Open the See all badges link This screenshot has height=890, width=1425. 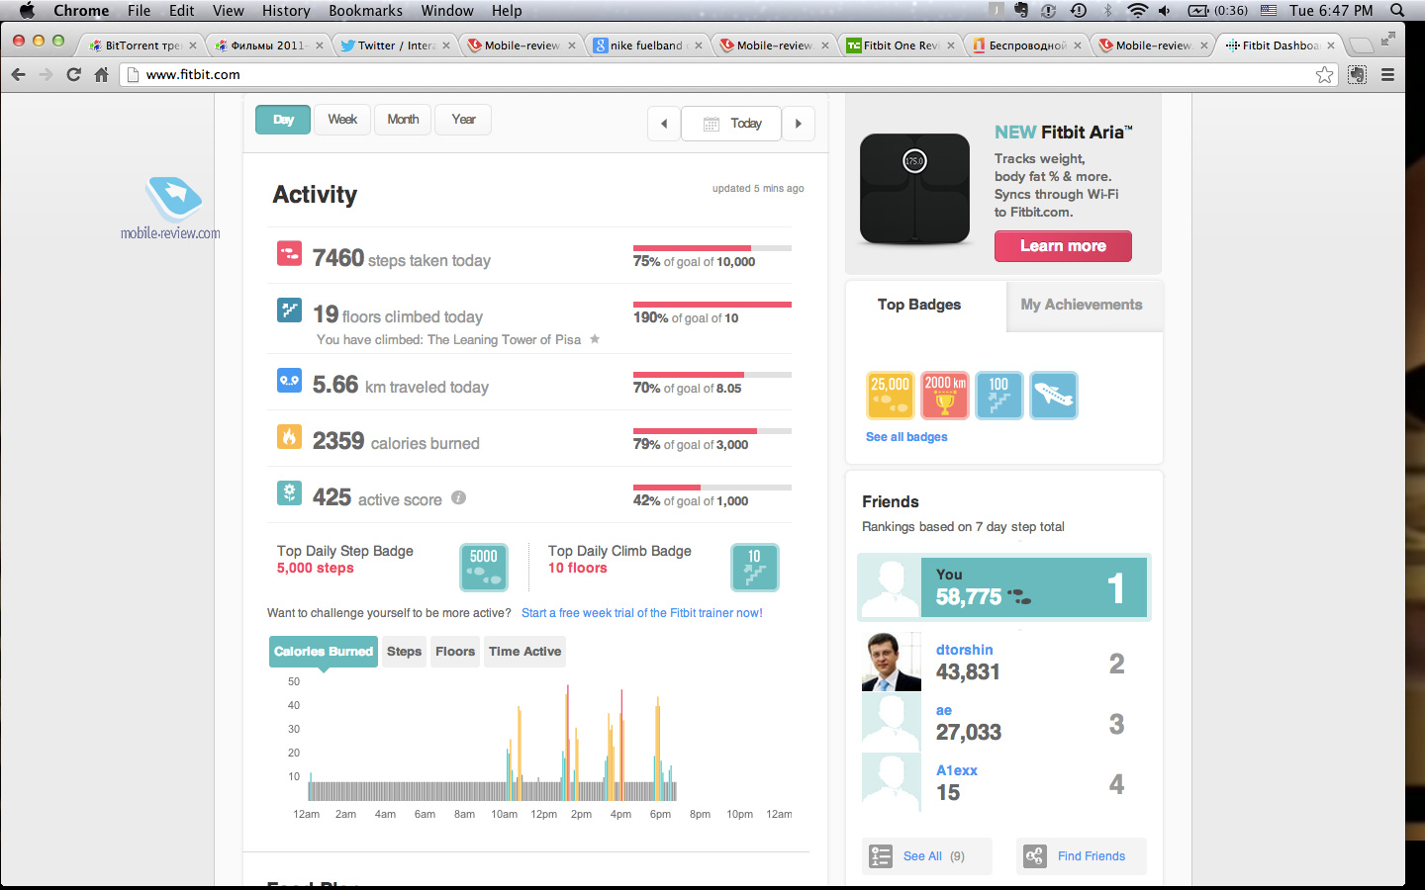click(x=906, y=437)
